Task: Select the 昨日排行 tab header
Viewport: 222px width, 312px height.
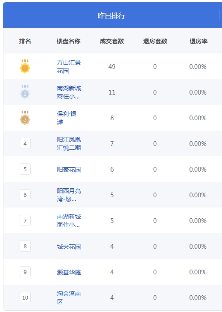Action: point(111,15)
